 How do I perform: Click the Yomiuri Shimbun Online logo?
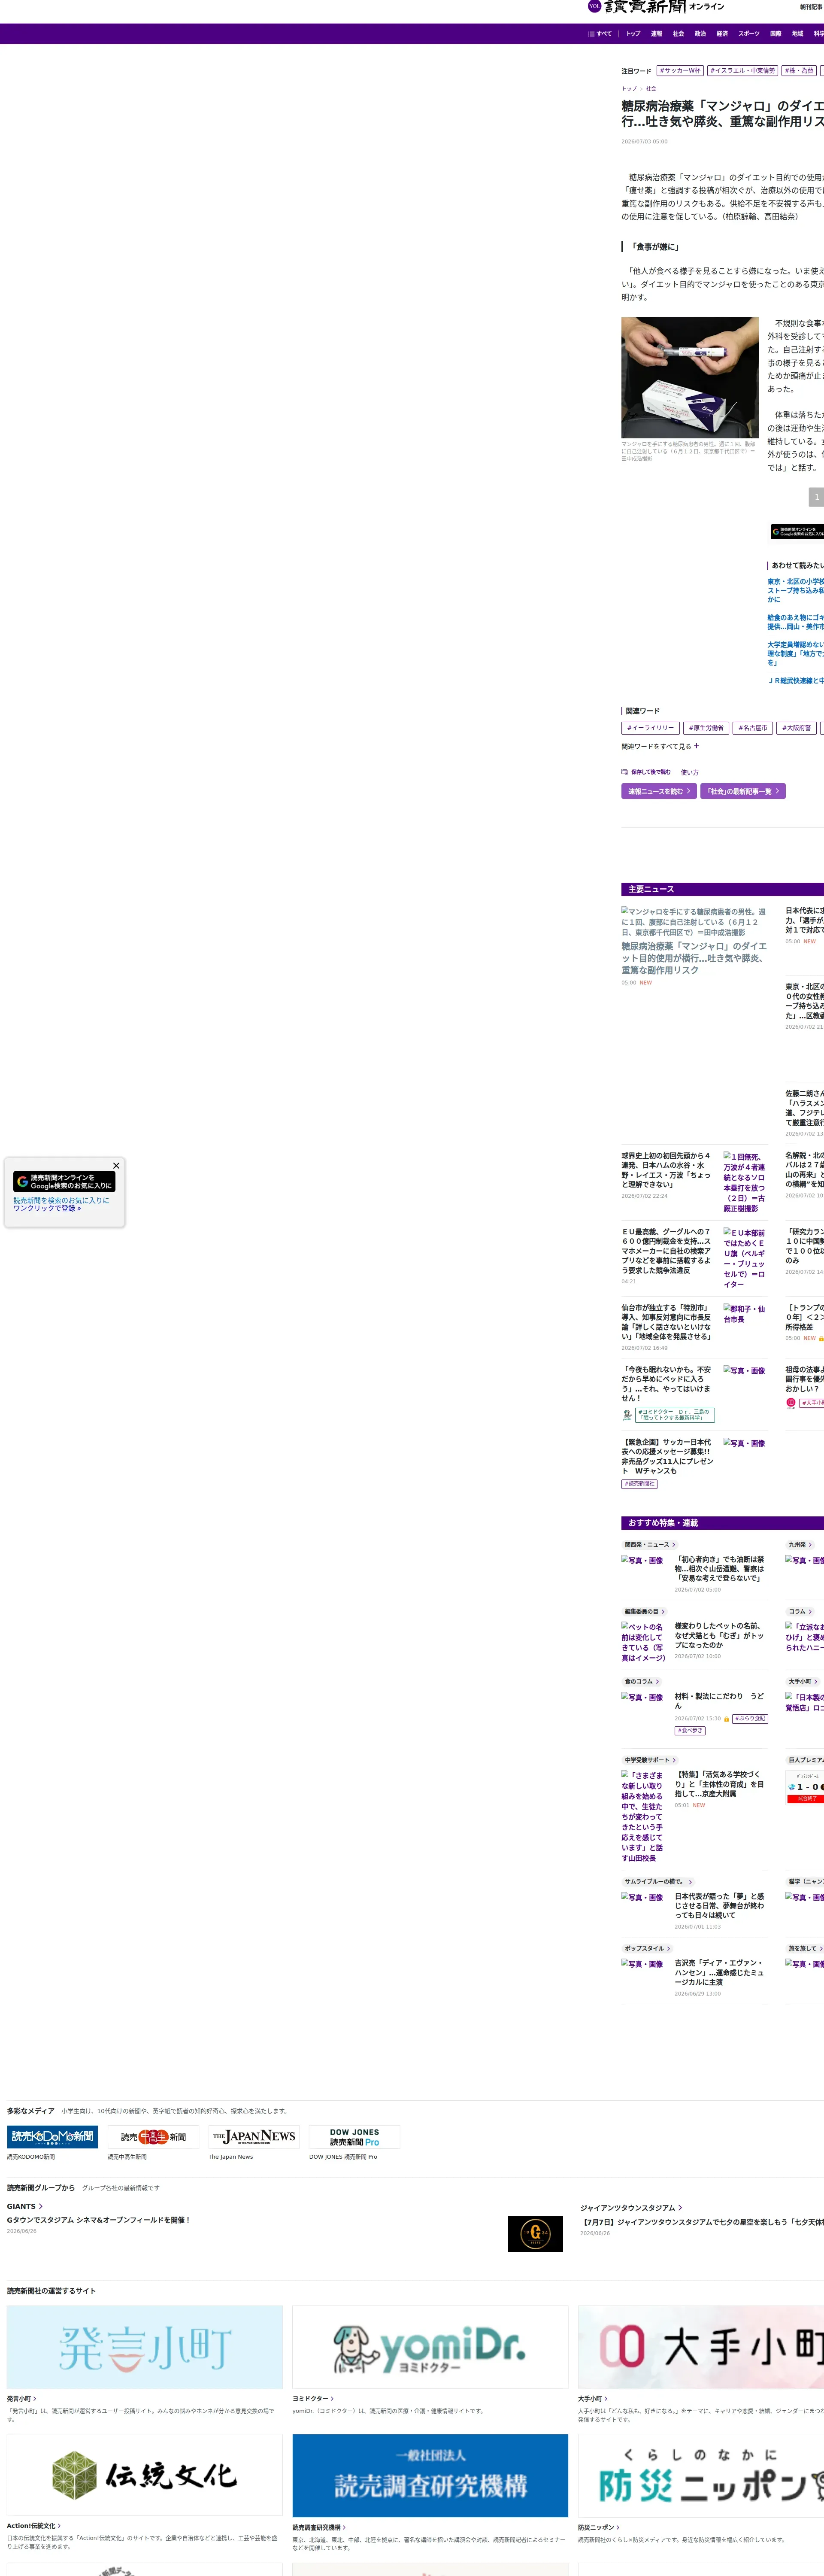(656, 7)
